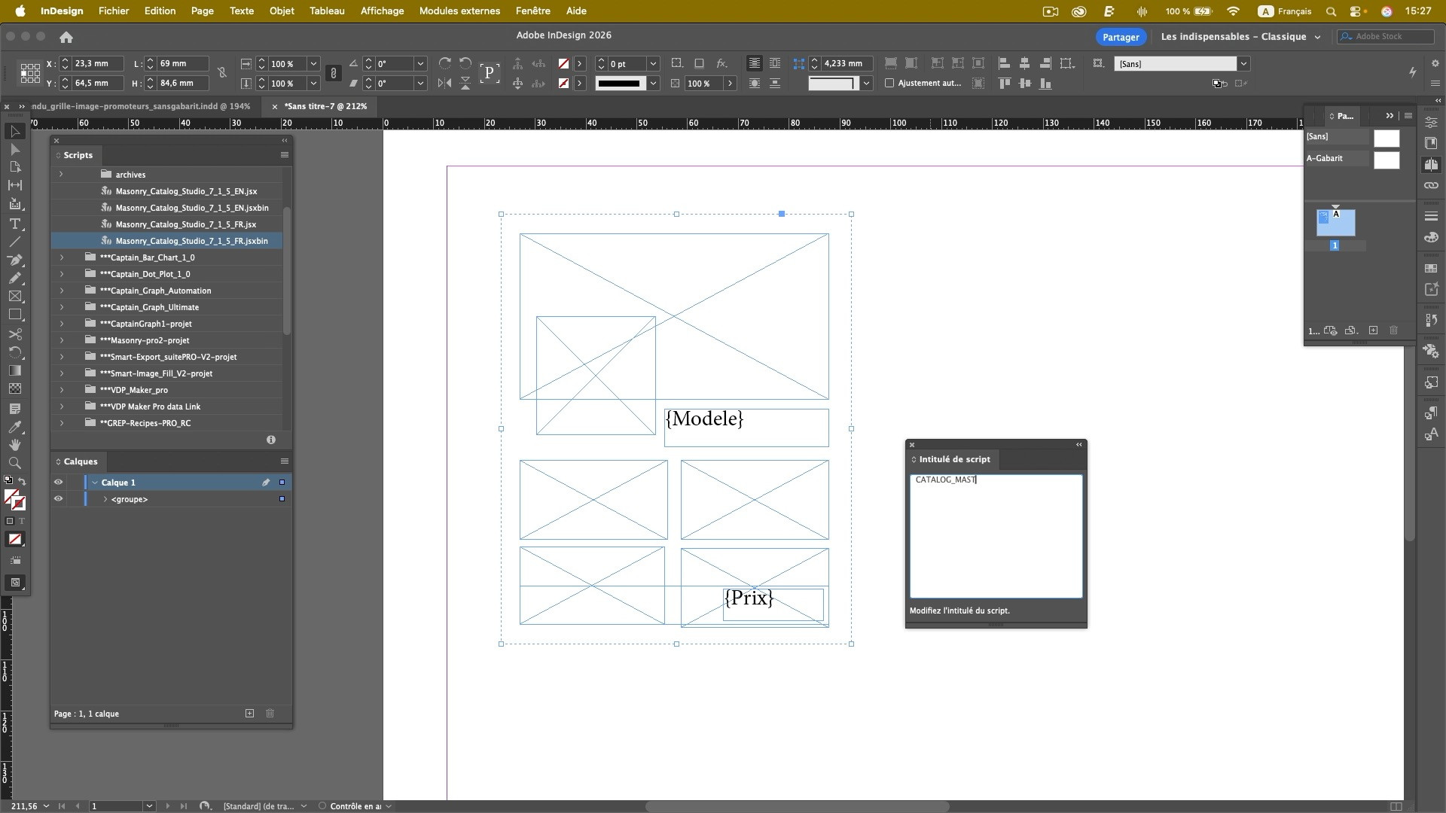Viewport: 1446px width, 813px height.
Task: Click the script label text field
Action: click(x=996, y=536)
